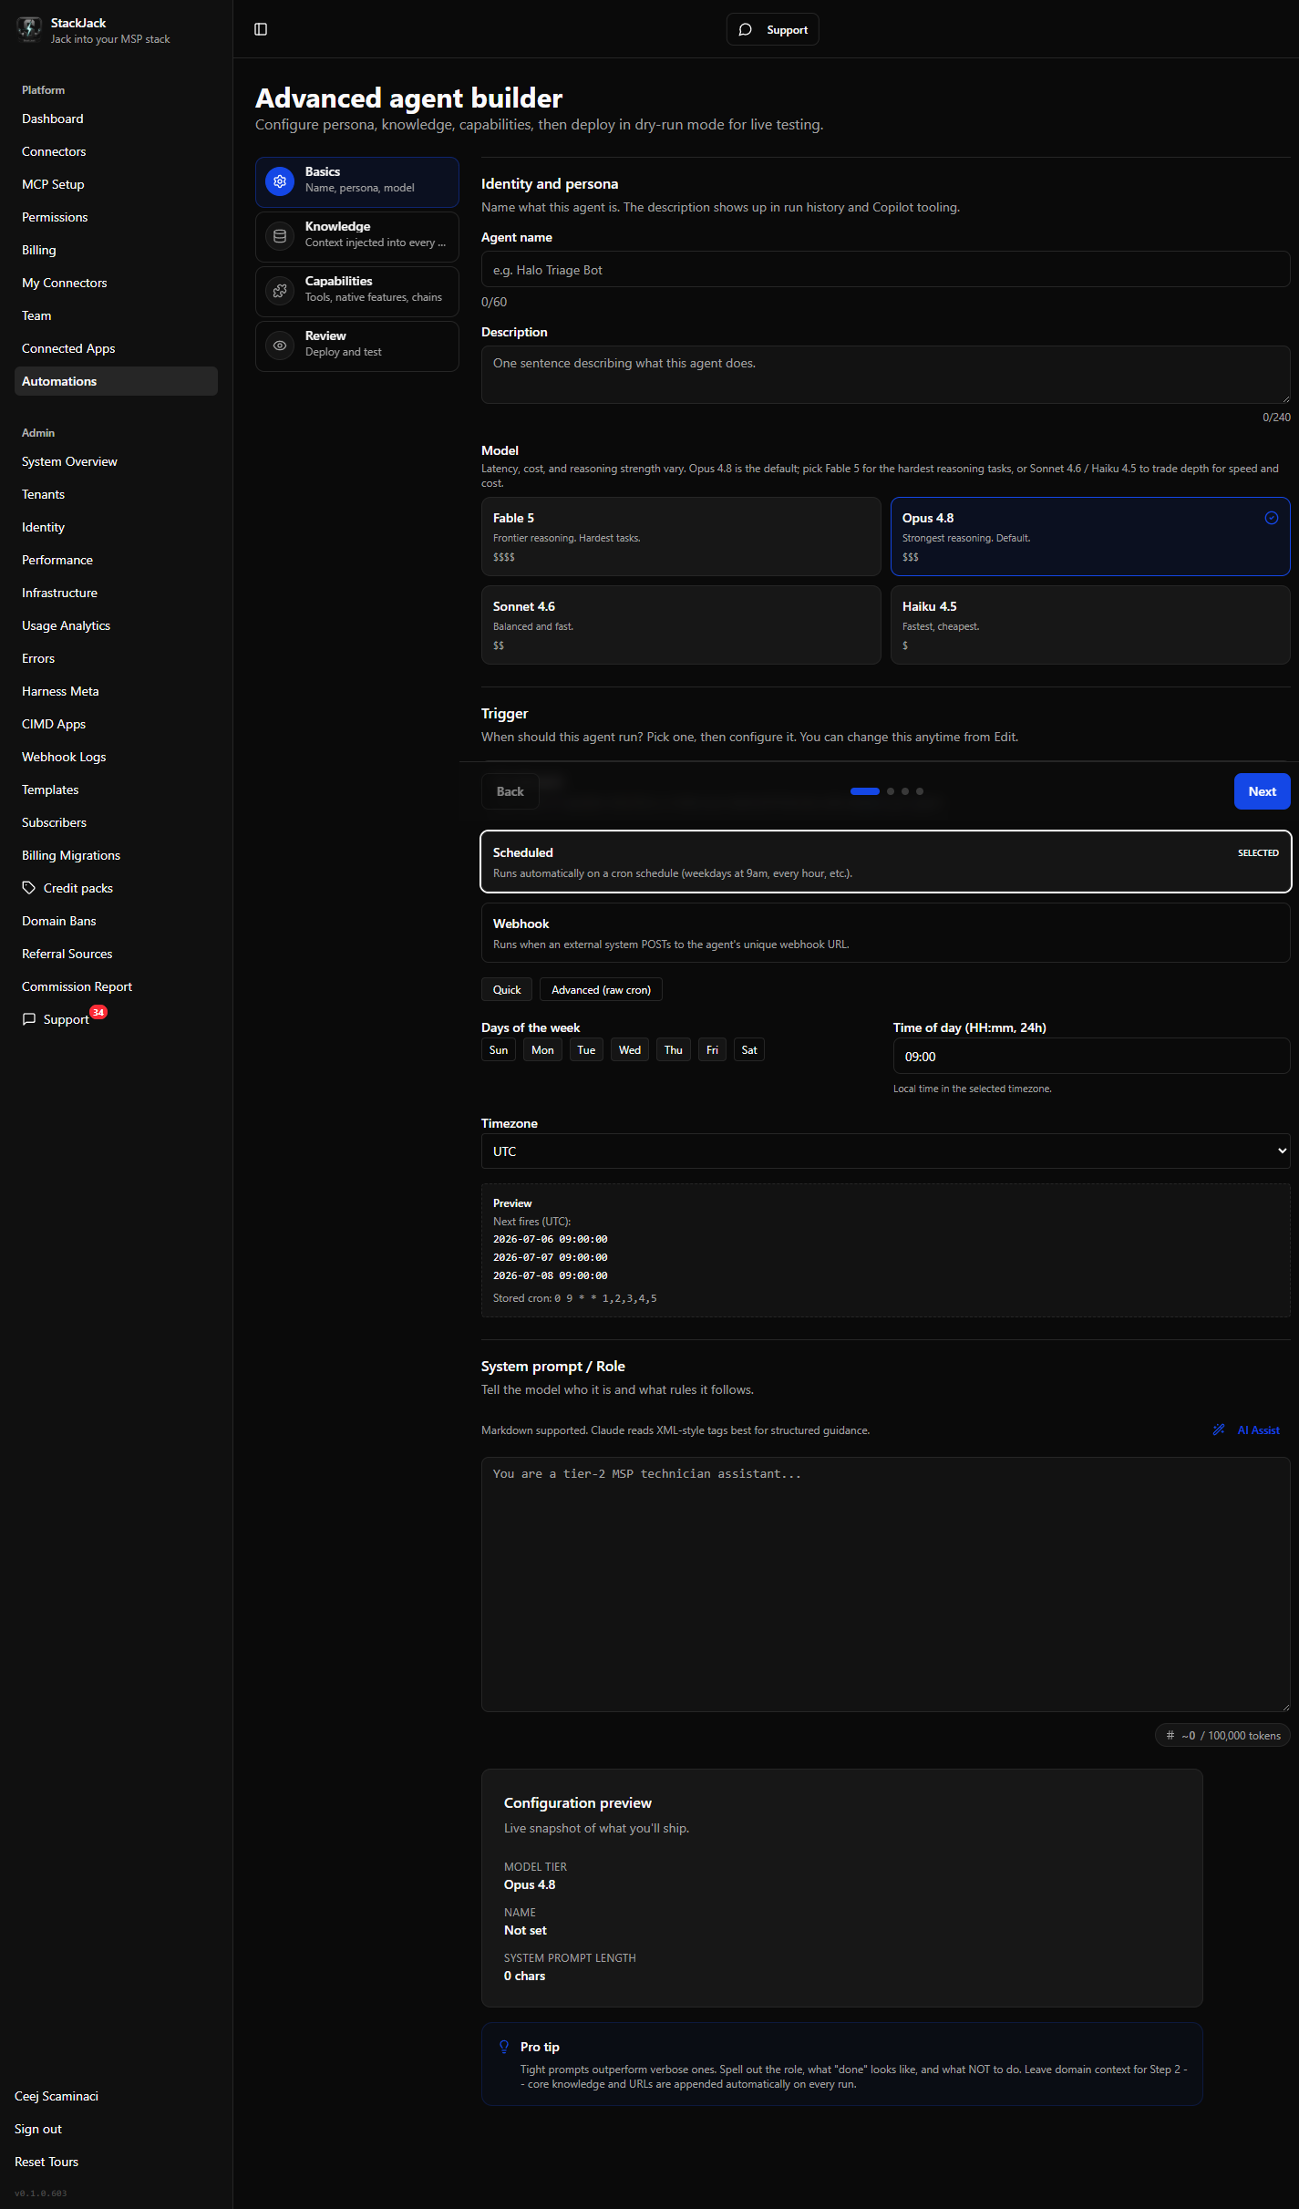
Task: Click the Support unread badge 34
Action: click(98, 1012)
